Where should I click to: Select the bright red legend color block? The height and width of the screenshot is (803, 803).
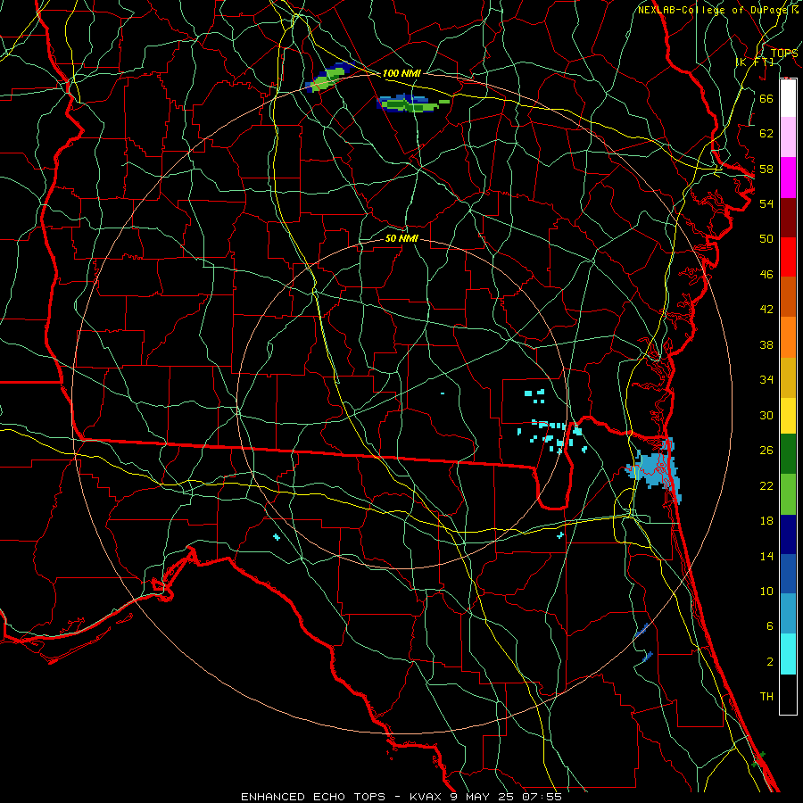[x=788, y=257]
